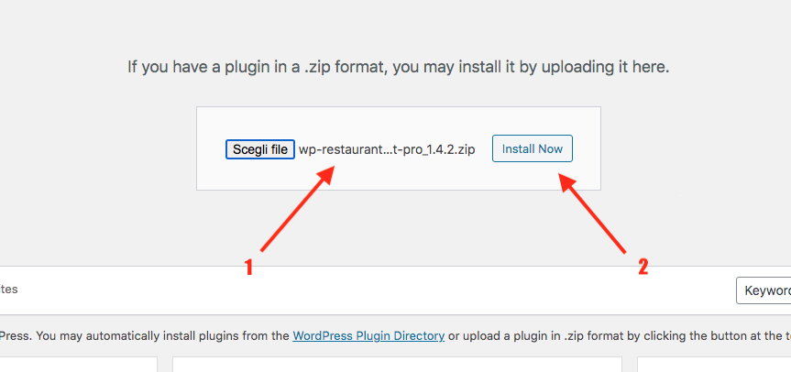Viewport: 791px width, 372px height.
Task: Click the blank filter bar beside Keyword
Action: point(367,290)
